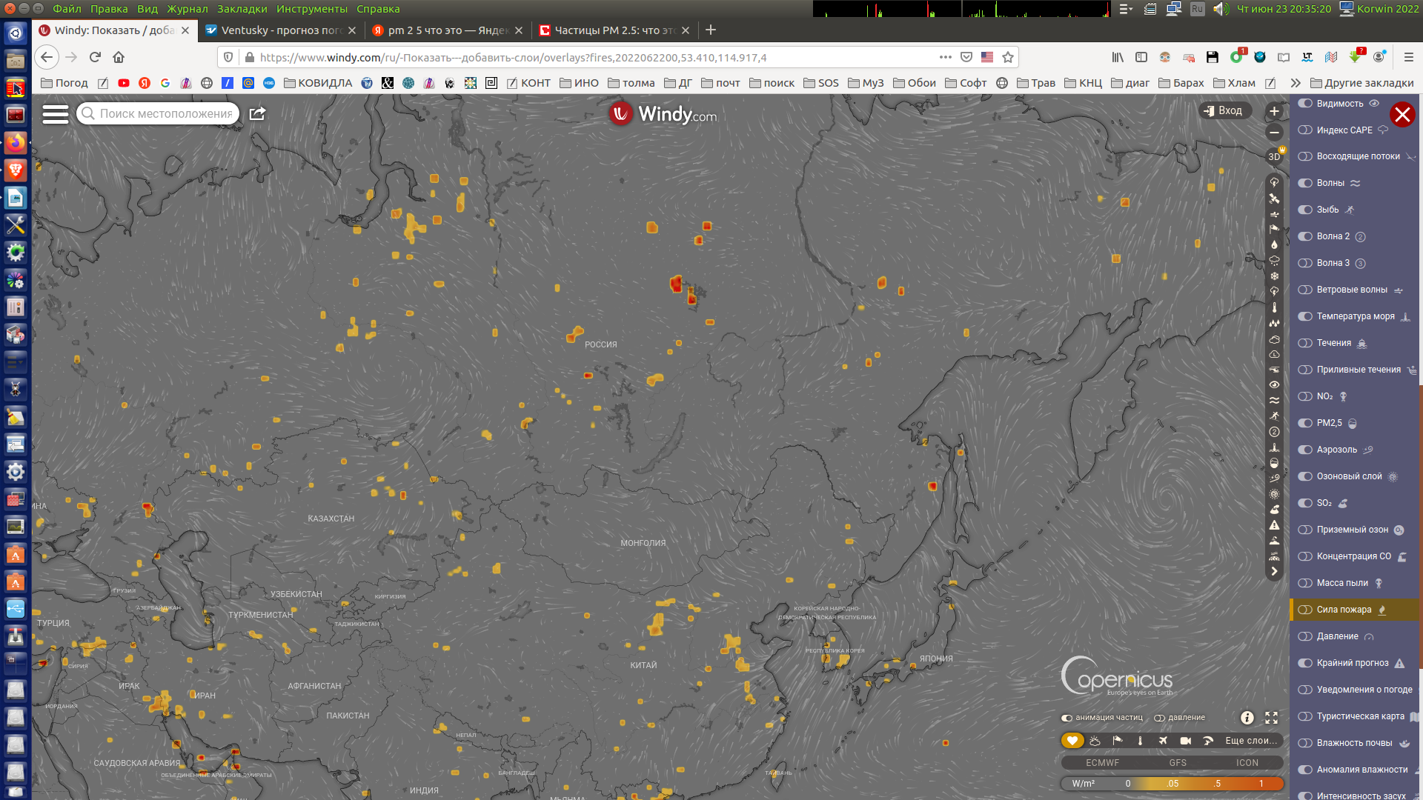The image size is (1423, 800).
Task: Expand right toolbar with chevron arrow
Action: pos(1274,571)
